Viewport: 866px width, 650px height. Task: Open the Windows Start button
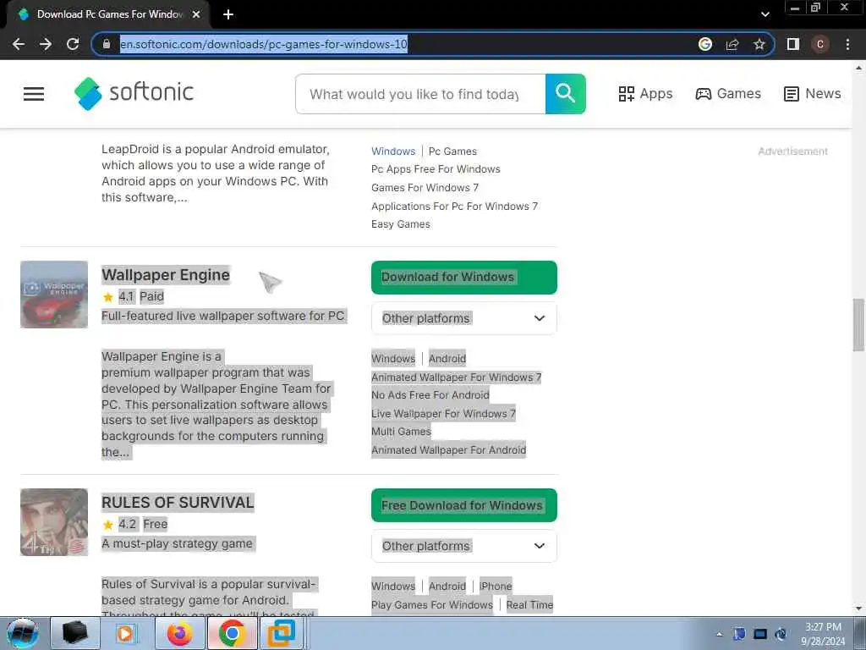coord(22,633)
